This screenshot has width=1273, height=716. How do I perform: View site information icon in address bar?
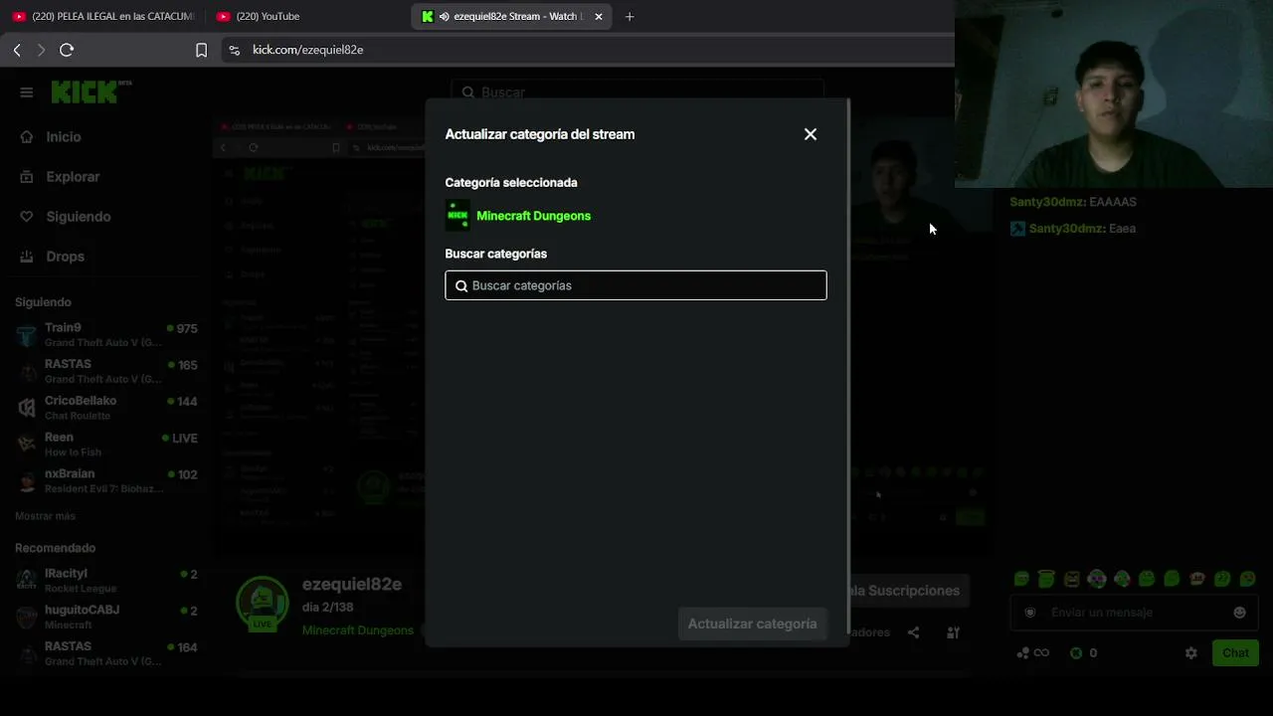click(234, 50)
